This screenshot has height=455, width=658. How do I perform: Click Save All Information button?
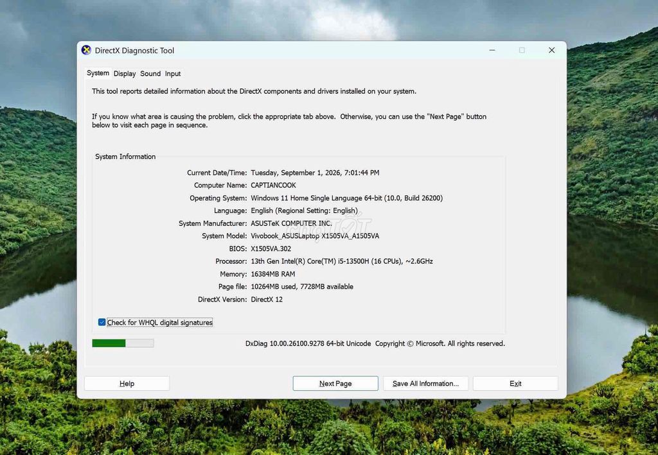425,383
